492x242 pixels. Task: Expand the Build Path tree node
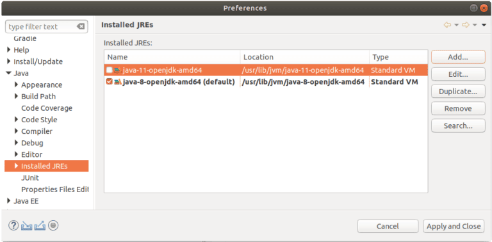point(16,96)
